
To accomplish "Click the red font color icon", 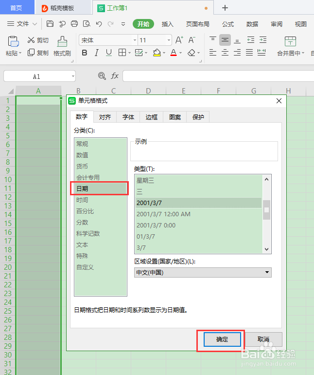I will click(x=174, y=53).
